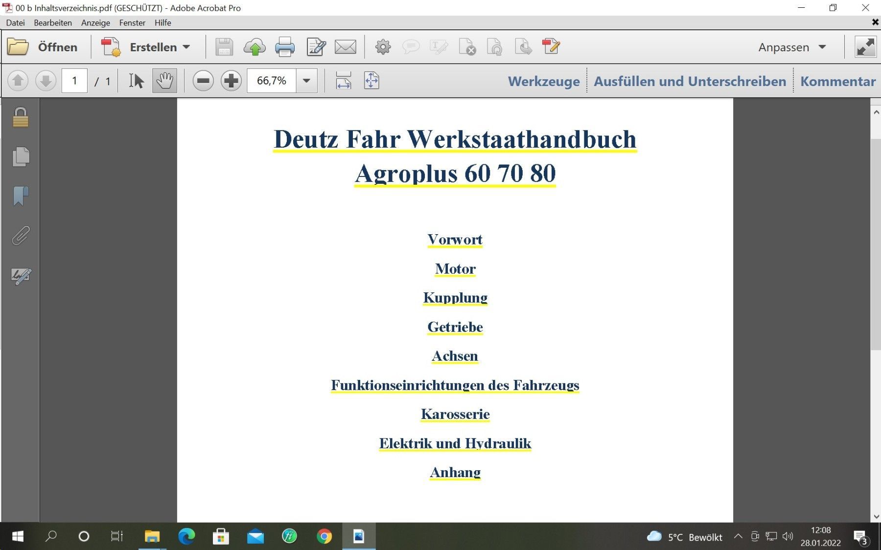Click the security lock icon in sidebar
Viewport: 881px width, 550px height.
21,118
